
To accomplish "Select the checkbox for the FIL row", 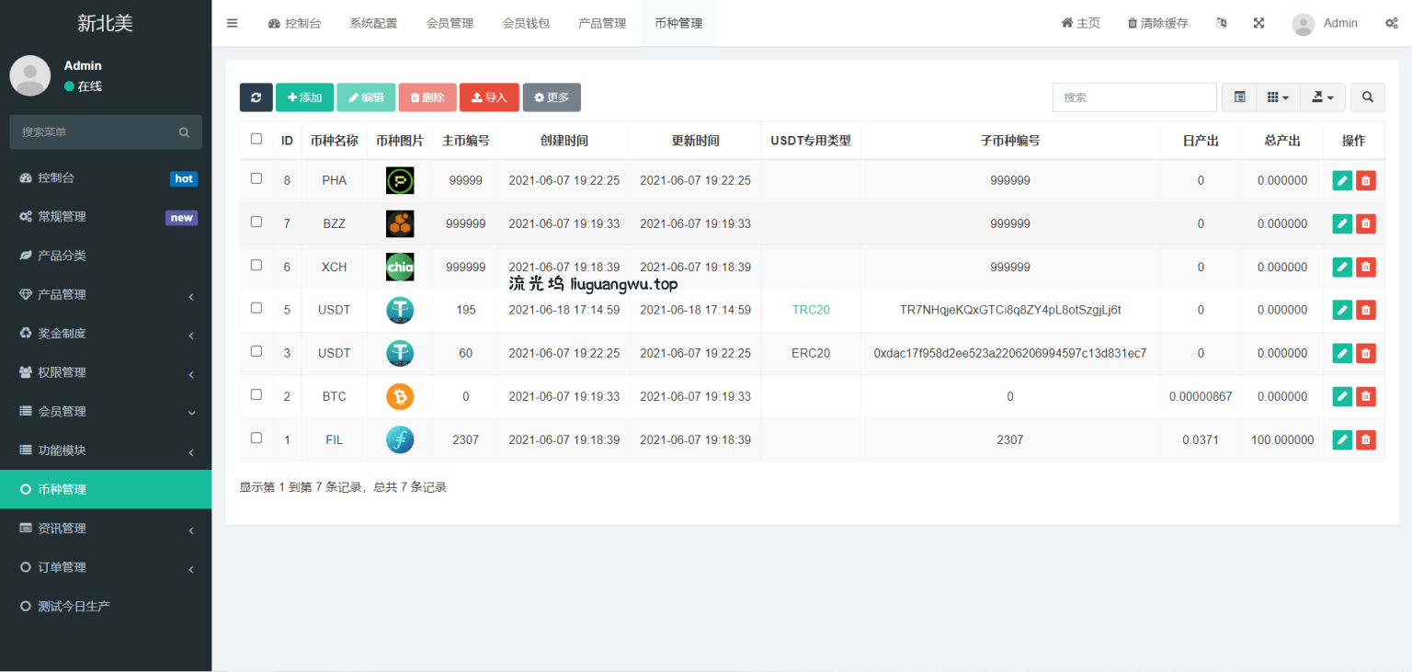I will coord(256,439).
